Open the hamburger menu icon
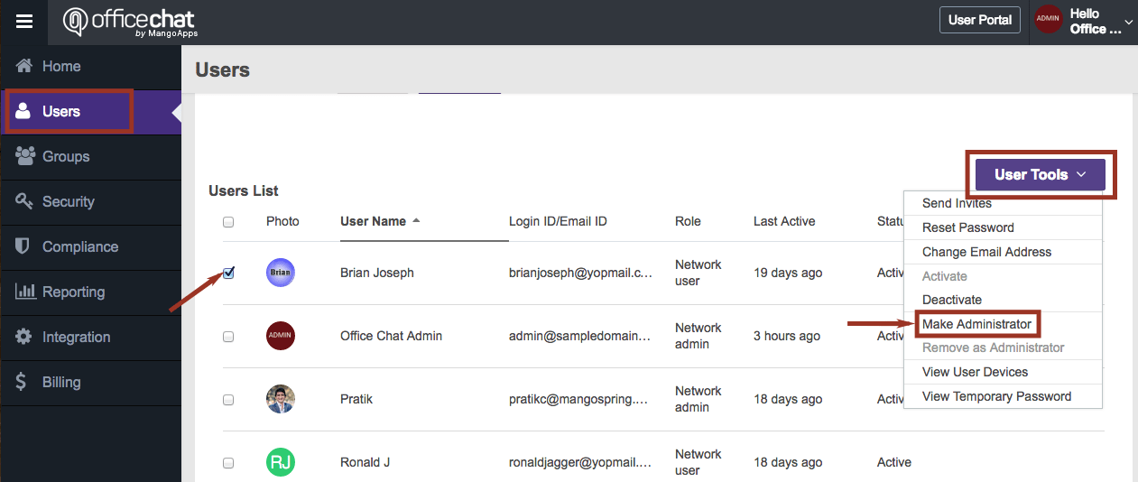The image size is (1138, 482). (x=24, y=23)
